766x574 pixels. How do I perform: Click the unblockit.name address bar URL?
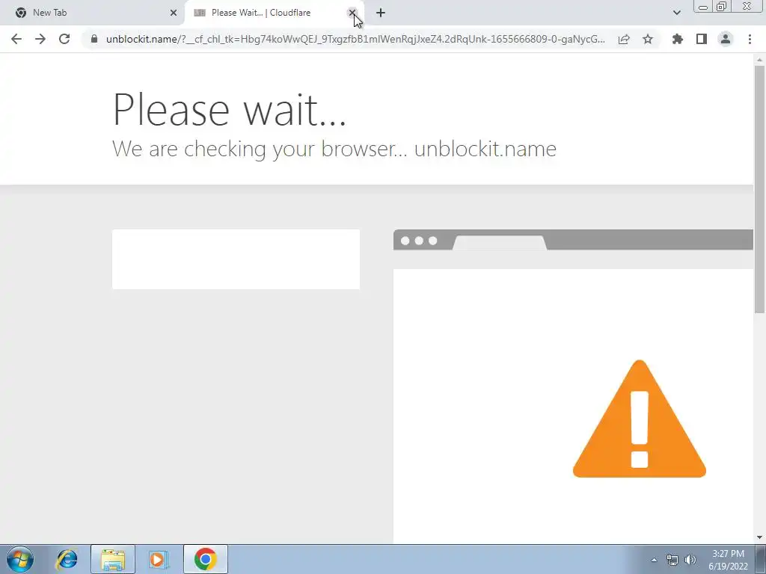(x=355, y=39)
